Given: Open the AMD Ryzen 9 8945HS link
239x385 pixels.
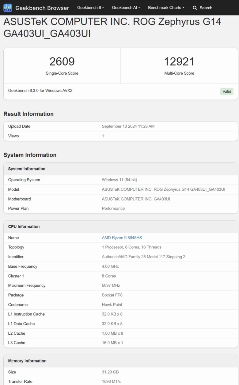Looking at the screenshot, I should (x=122, y=238).
